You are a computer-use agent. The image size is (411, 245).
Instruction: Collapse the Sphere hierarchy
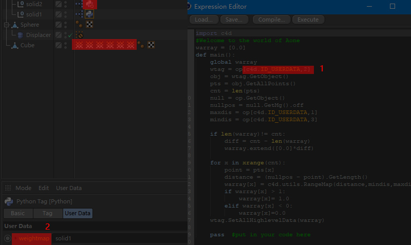point(6,25)
